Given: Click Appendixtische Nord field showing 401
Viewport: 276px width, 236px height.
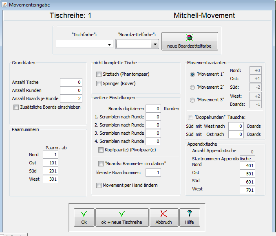Looking at the screenshot, I should pyautogui.click(x=247, y=166).
